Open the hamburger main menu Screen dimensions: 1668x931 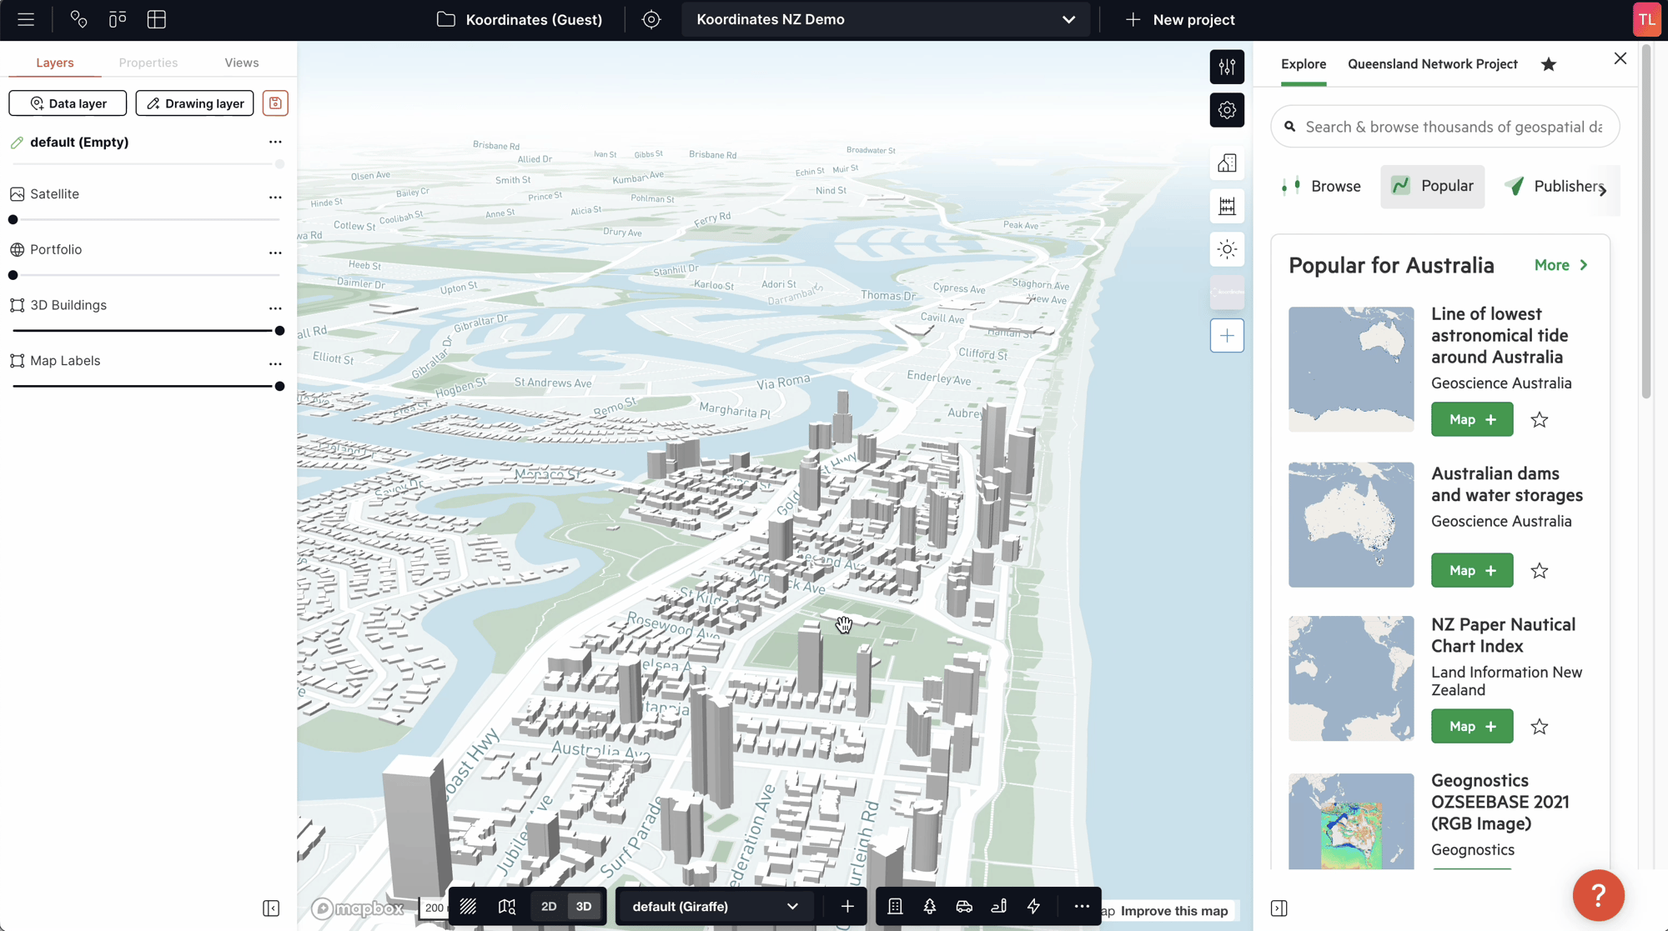26,19
